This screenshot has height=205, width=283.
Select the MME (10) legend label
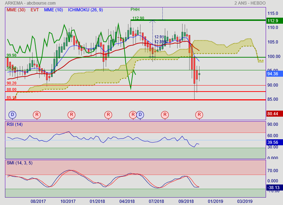point(54,10)
